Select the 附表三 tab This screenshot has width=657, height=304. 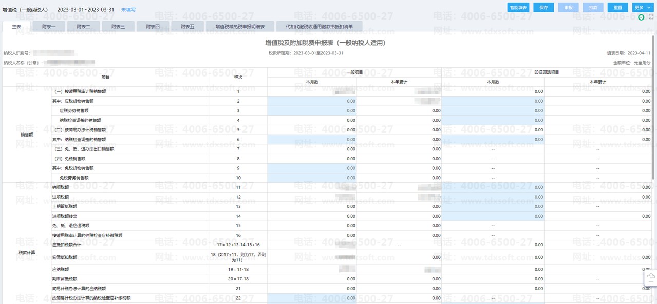[x=118, y=26]
